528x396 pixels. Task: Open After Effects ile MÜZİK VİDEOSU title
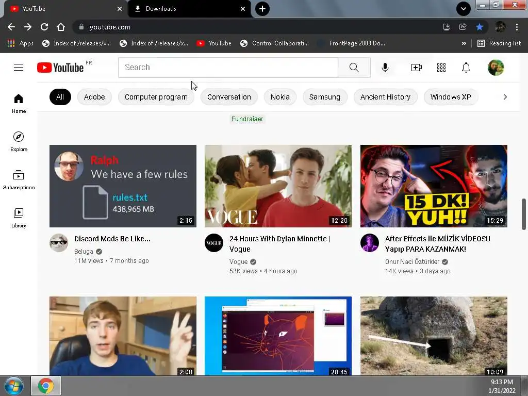tap(437, 244)
